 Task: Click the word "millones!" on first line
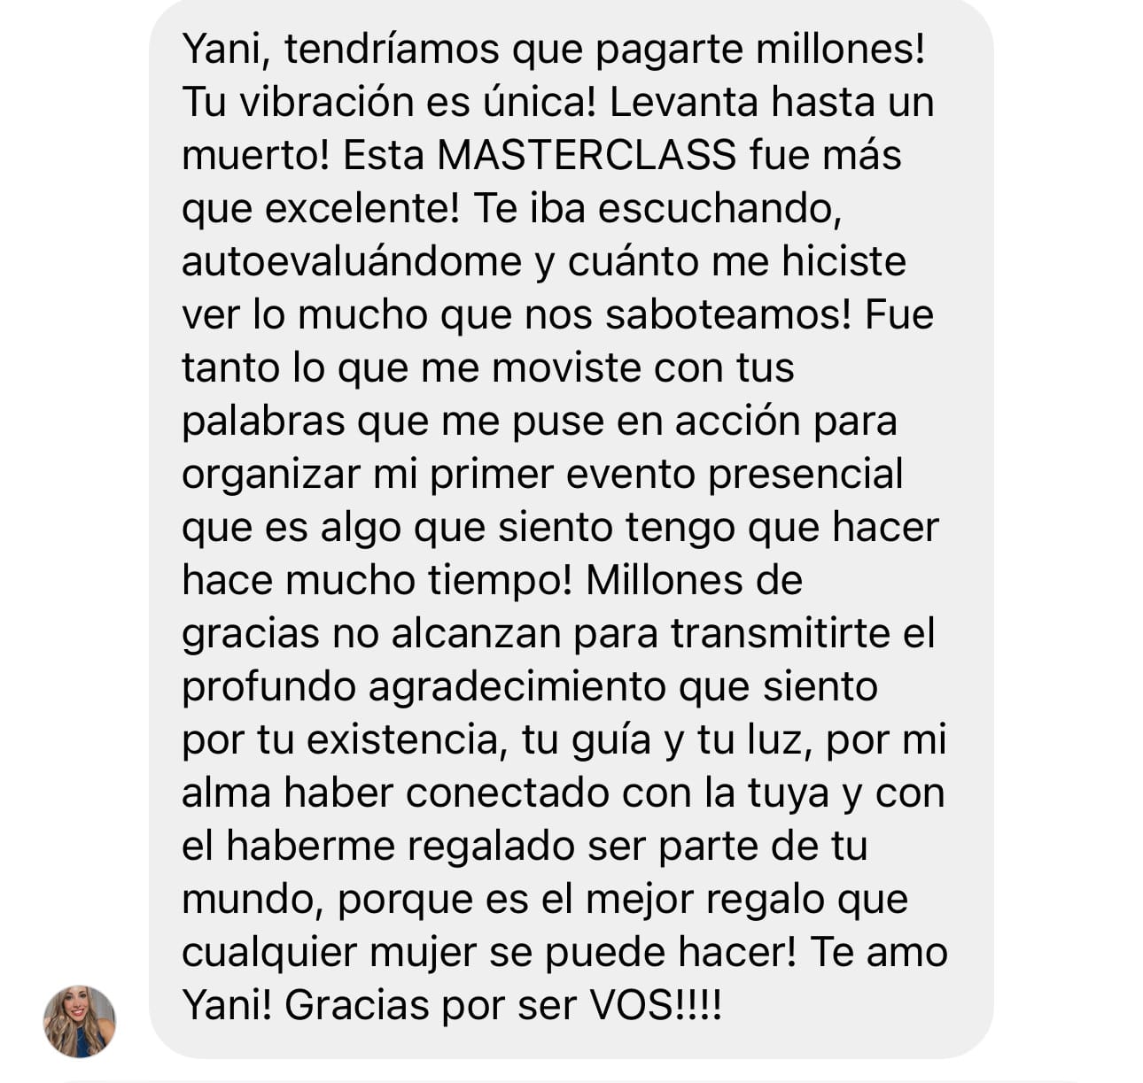840,49
